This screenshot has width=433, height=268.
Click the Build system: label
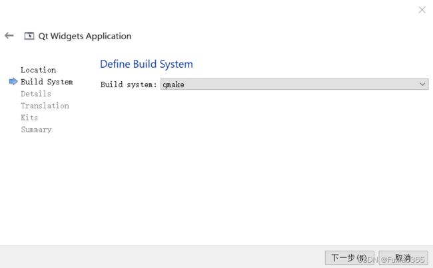click(129, 84)
